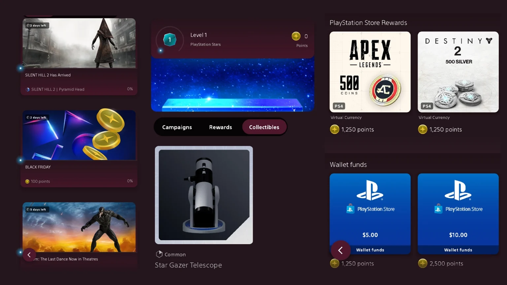Screen dimensions: 507x285
Task: Click the back arrow on the Venom campaign card
Action: coord(29,255)
